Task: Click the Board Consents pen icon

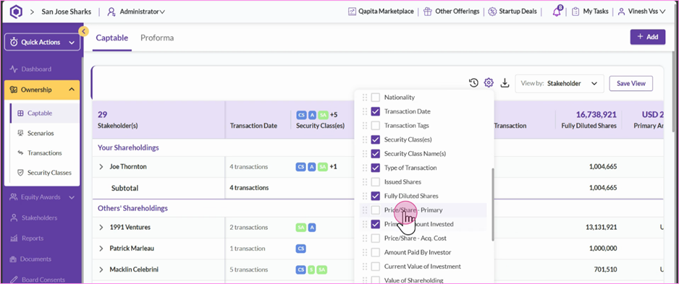Action: click(14, 280)
